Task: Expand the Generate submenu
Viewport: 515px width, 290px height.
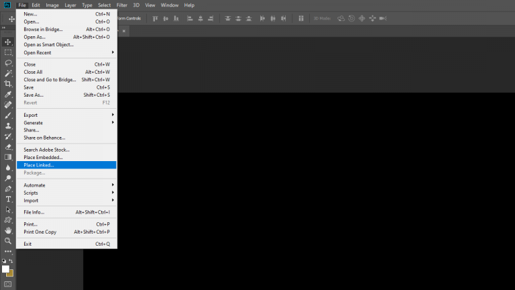Action: pyautogui.click(x=66, y=123)
